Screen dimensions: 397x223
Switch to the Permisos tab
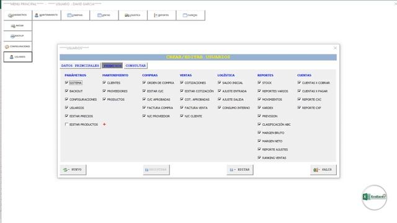(x=112, y=66)
